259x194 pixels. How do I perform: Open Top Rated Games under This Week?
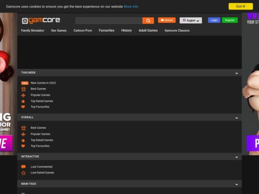42,101
